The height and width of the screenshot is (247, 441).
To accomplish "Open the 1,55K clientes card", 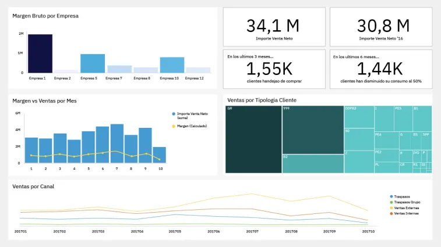I will [x=274, y=69].
